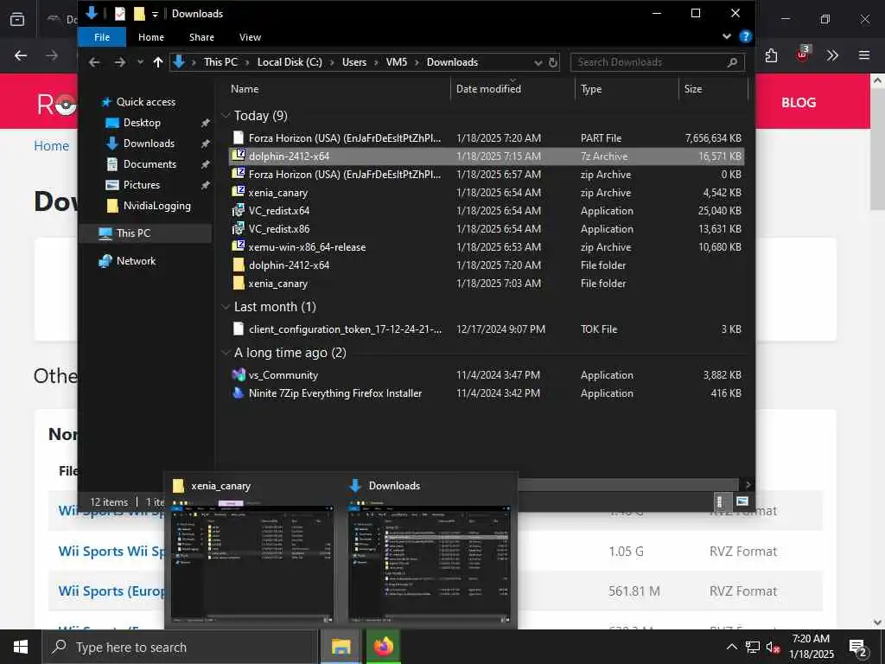The image size is (885, 664).
Task: Collapse the 'Today (9)' group
Action: click(226, 116)
